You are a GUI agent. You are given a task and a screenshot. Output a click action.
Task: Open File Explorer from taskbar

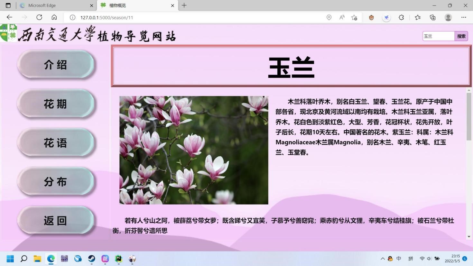tap(37, 259)
